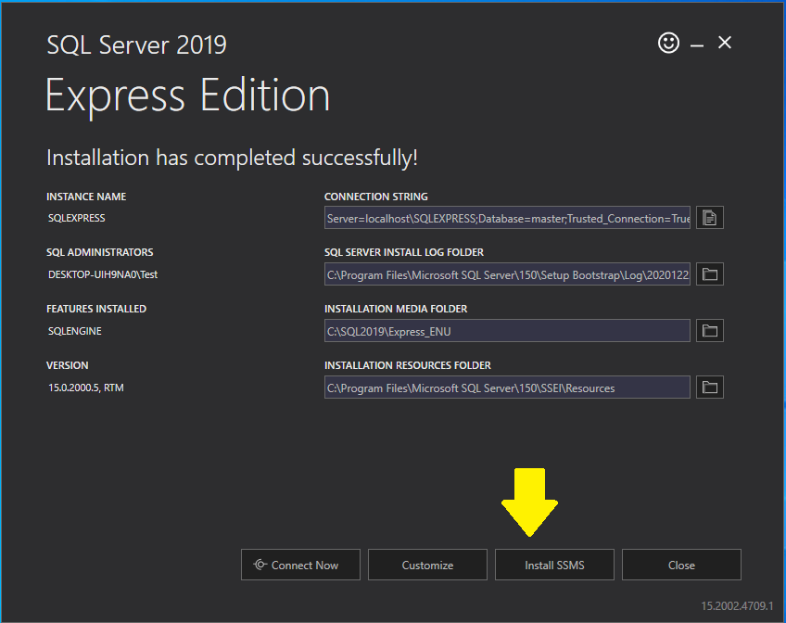This screenshot has height=623, width=786.
Task: Click the CONNECTION STRING label
Action: tap(376, 197)
